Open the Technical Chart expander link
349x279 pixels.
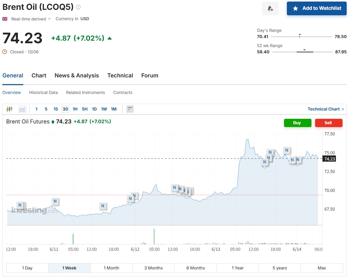coord(326,109)
